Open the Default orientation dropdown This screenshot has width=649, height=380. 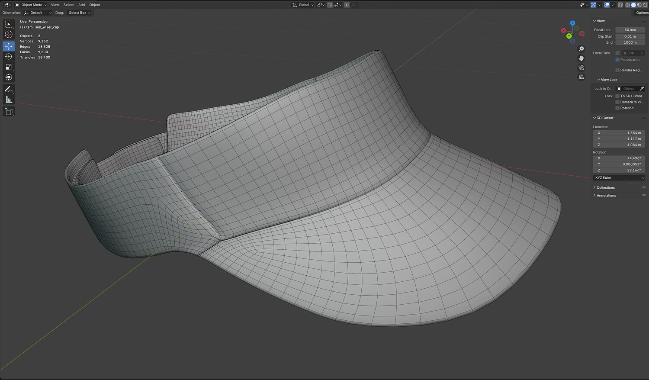pyautogui.click(x=38, y=13)
